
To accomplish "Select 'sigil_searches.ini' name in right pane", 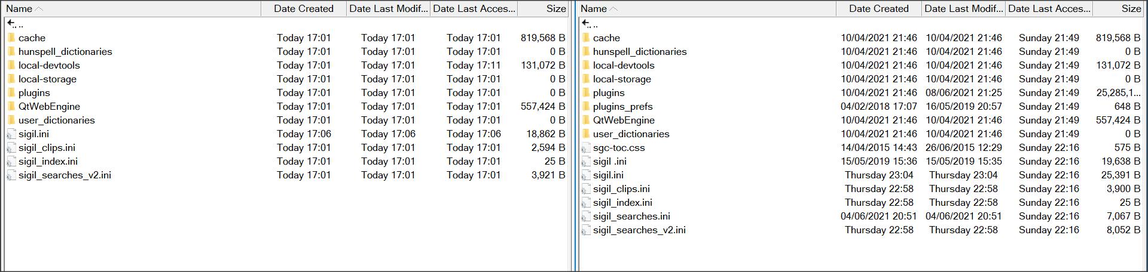I will coord(631,216).
